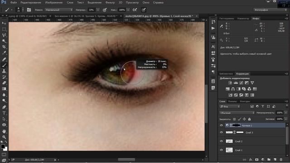The height and width of the screenshot is (163, 290).
Task: Open the brush preset picker
Action: [19, 10]
